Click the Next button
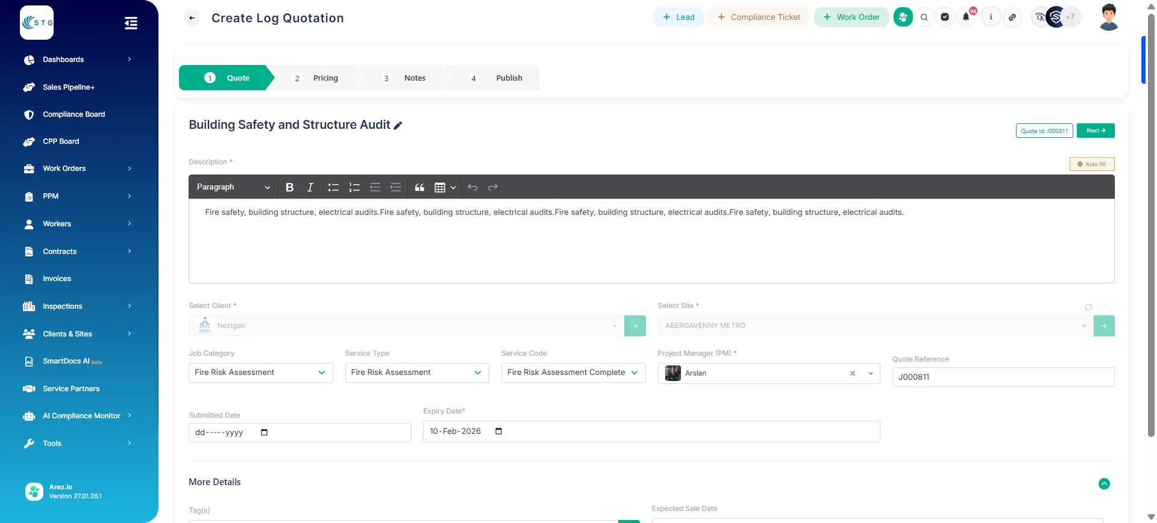Viewport: 1157px width, 523px height. (x=1096, y=131)
